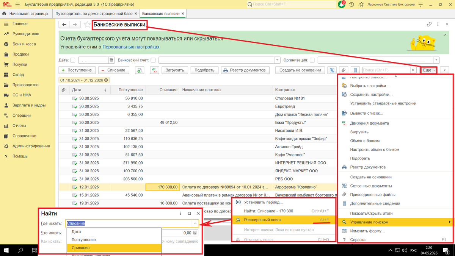455x256 pixels.
Task: Show document movements Дт/Кт icon
Action: coord(154,70)
